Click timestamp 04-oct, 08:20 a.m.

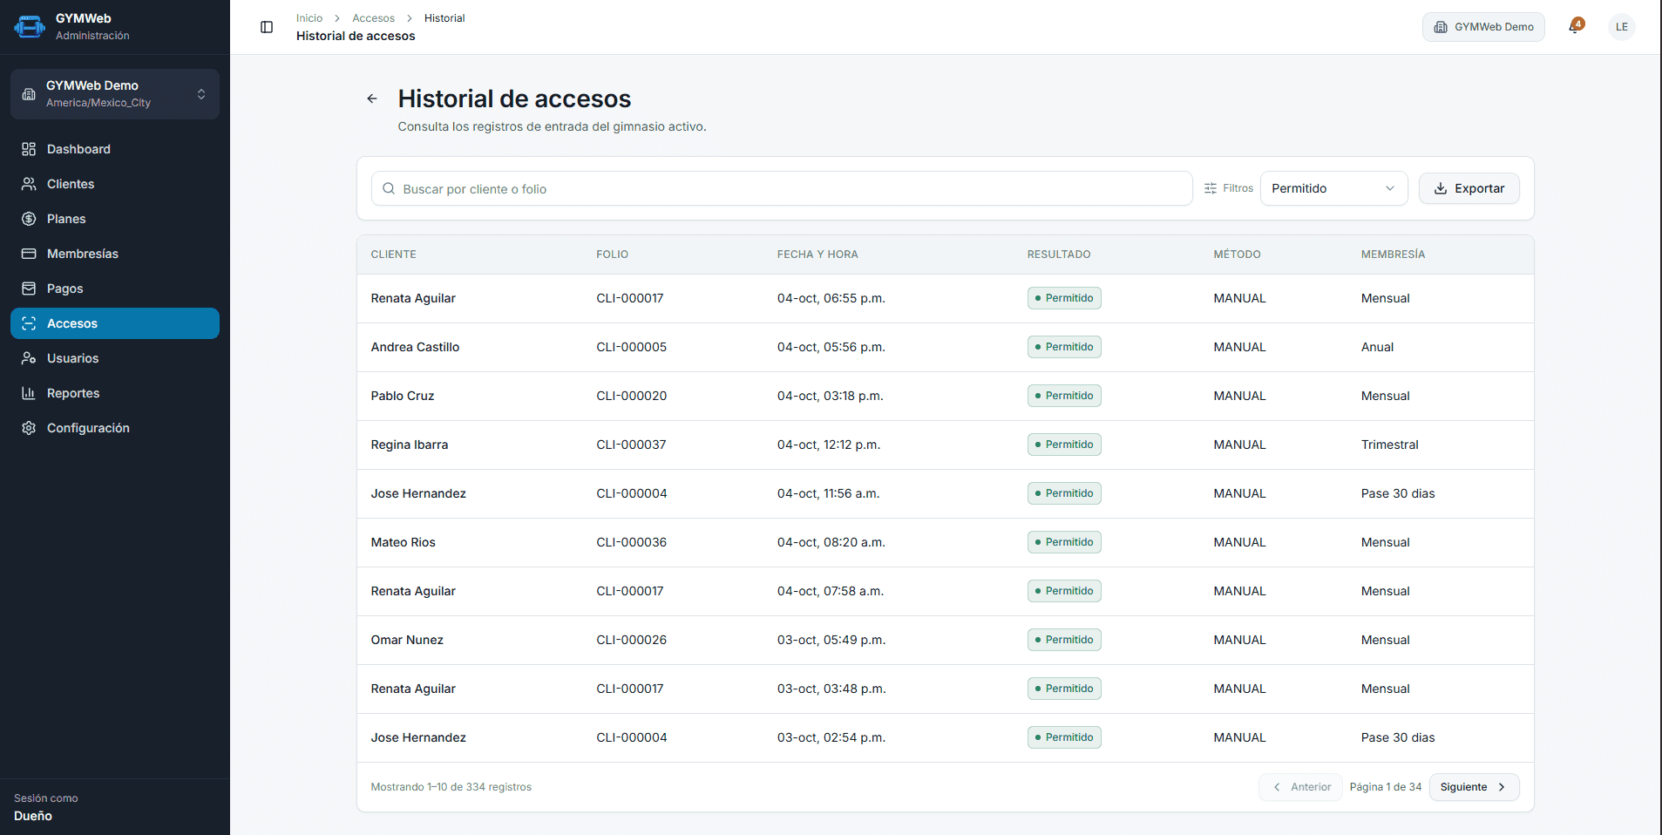click(831, 542)
